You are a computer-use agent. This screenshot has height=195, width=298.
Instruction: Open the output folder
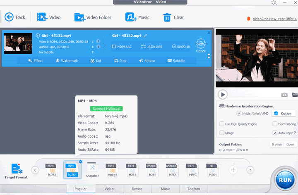[290, 145]
